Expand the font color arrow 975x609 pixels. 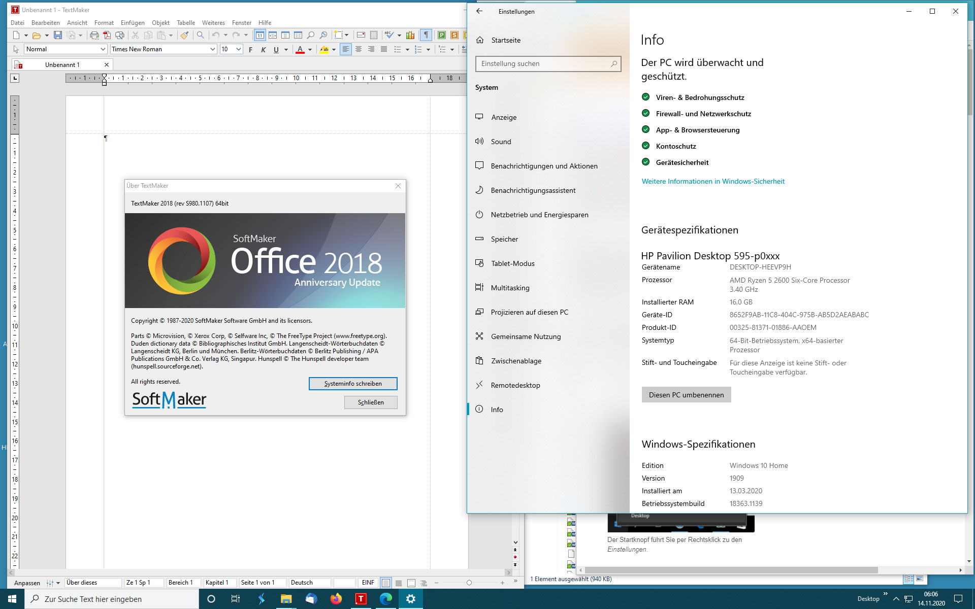(x=310, y=50)
